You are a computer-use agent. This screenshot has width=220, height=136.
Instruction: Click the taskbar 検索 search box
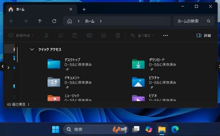pos(96,129)
